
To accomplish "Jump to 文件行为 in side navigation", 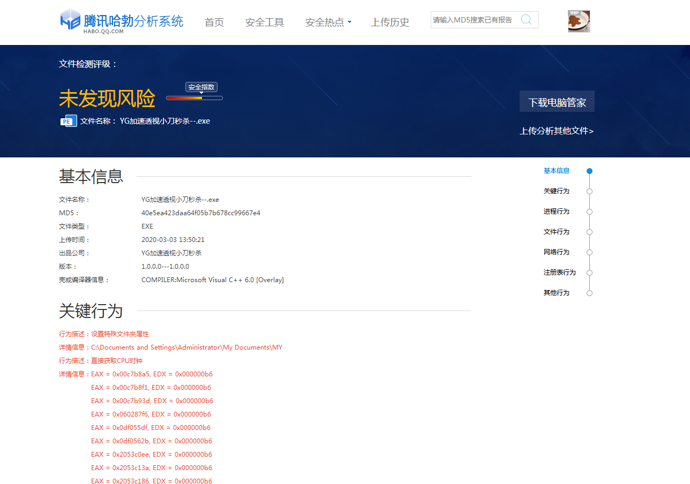I will click(557, 232).
